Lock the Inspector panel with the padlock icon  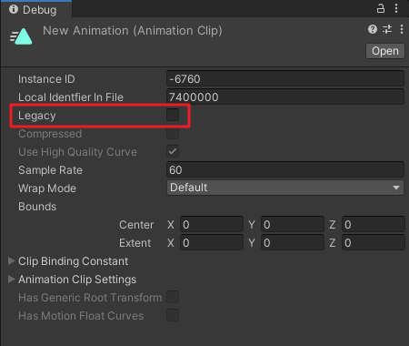381,8
